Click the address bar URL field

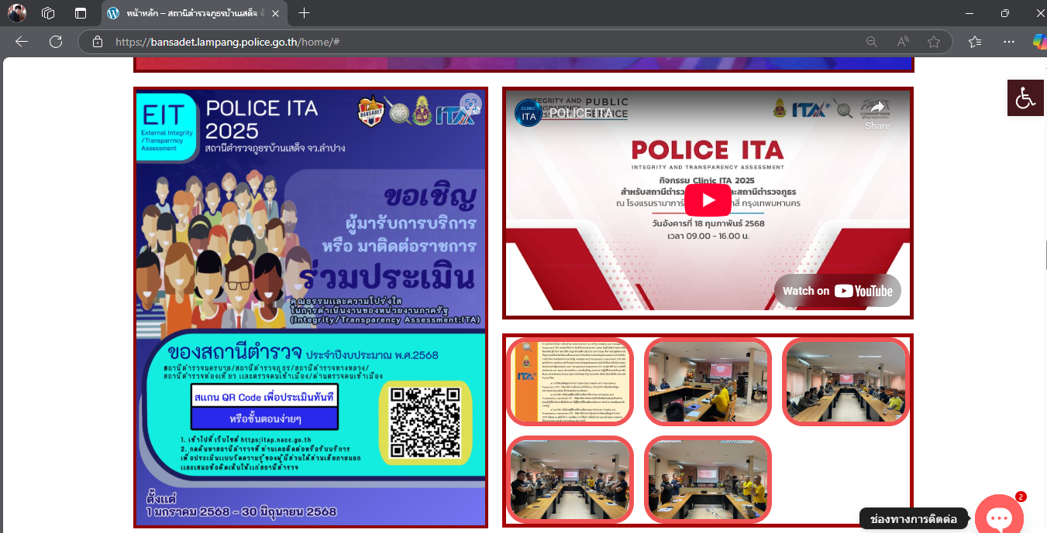465,42
